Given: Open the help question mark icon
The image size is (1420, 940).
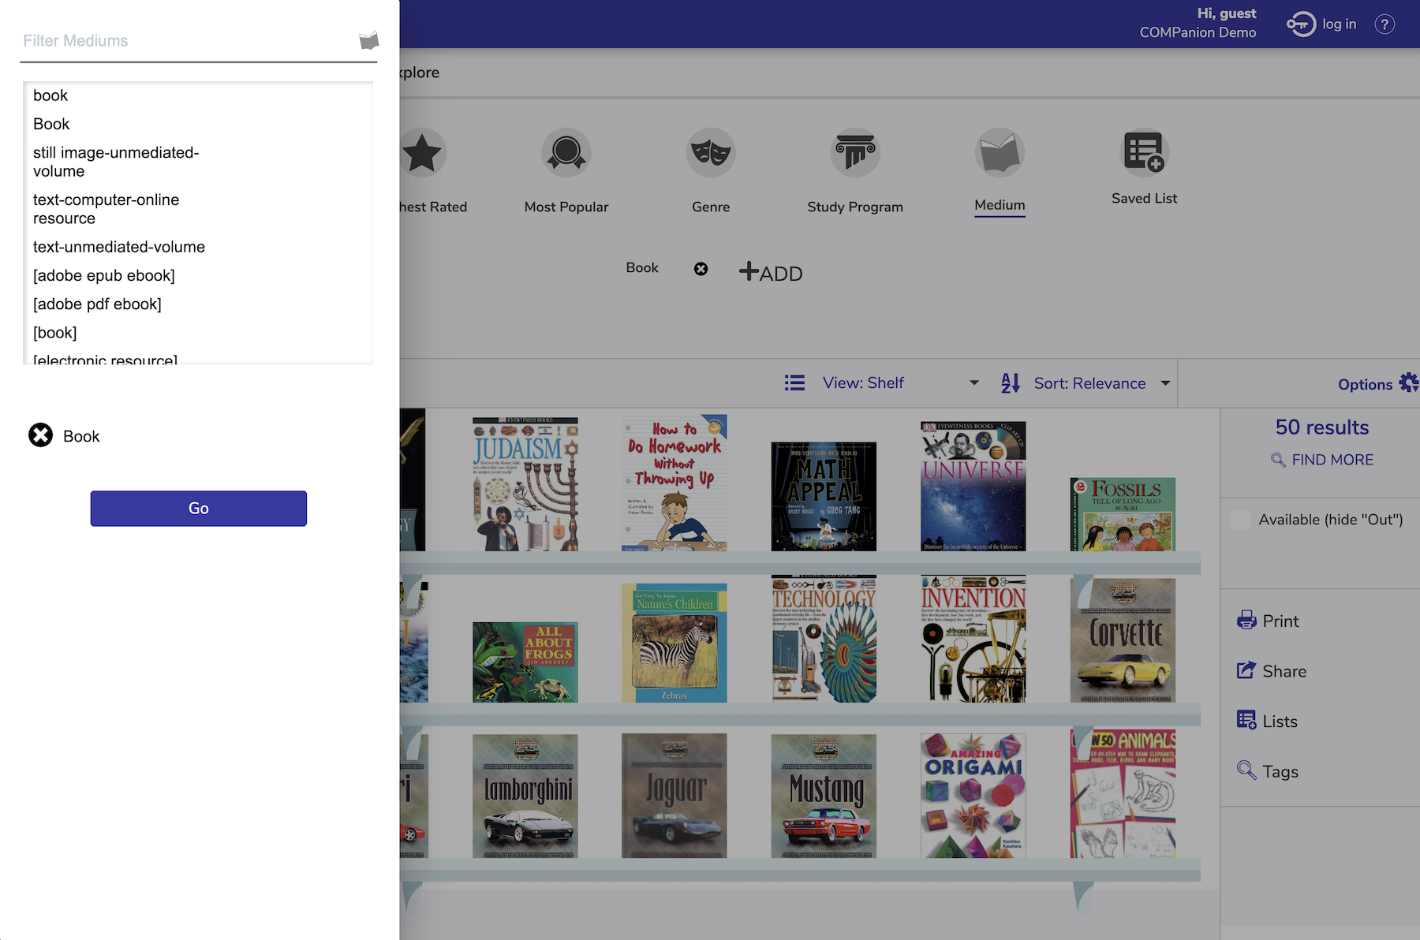Looking at the screenshot, I should pyautogui.click(x=1384, y=24).
